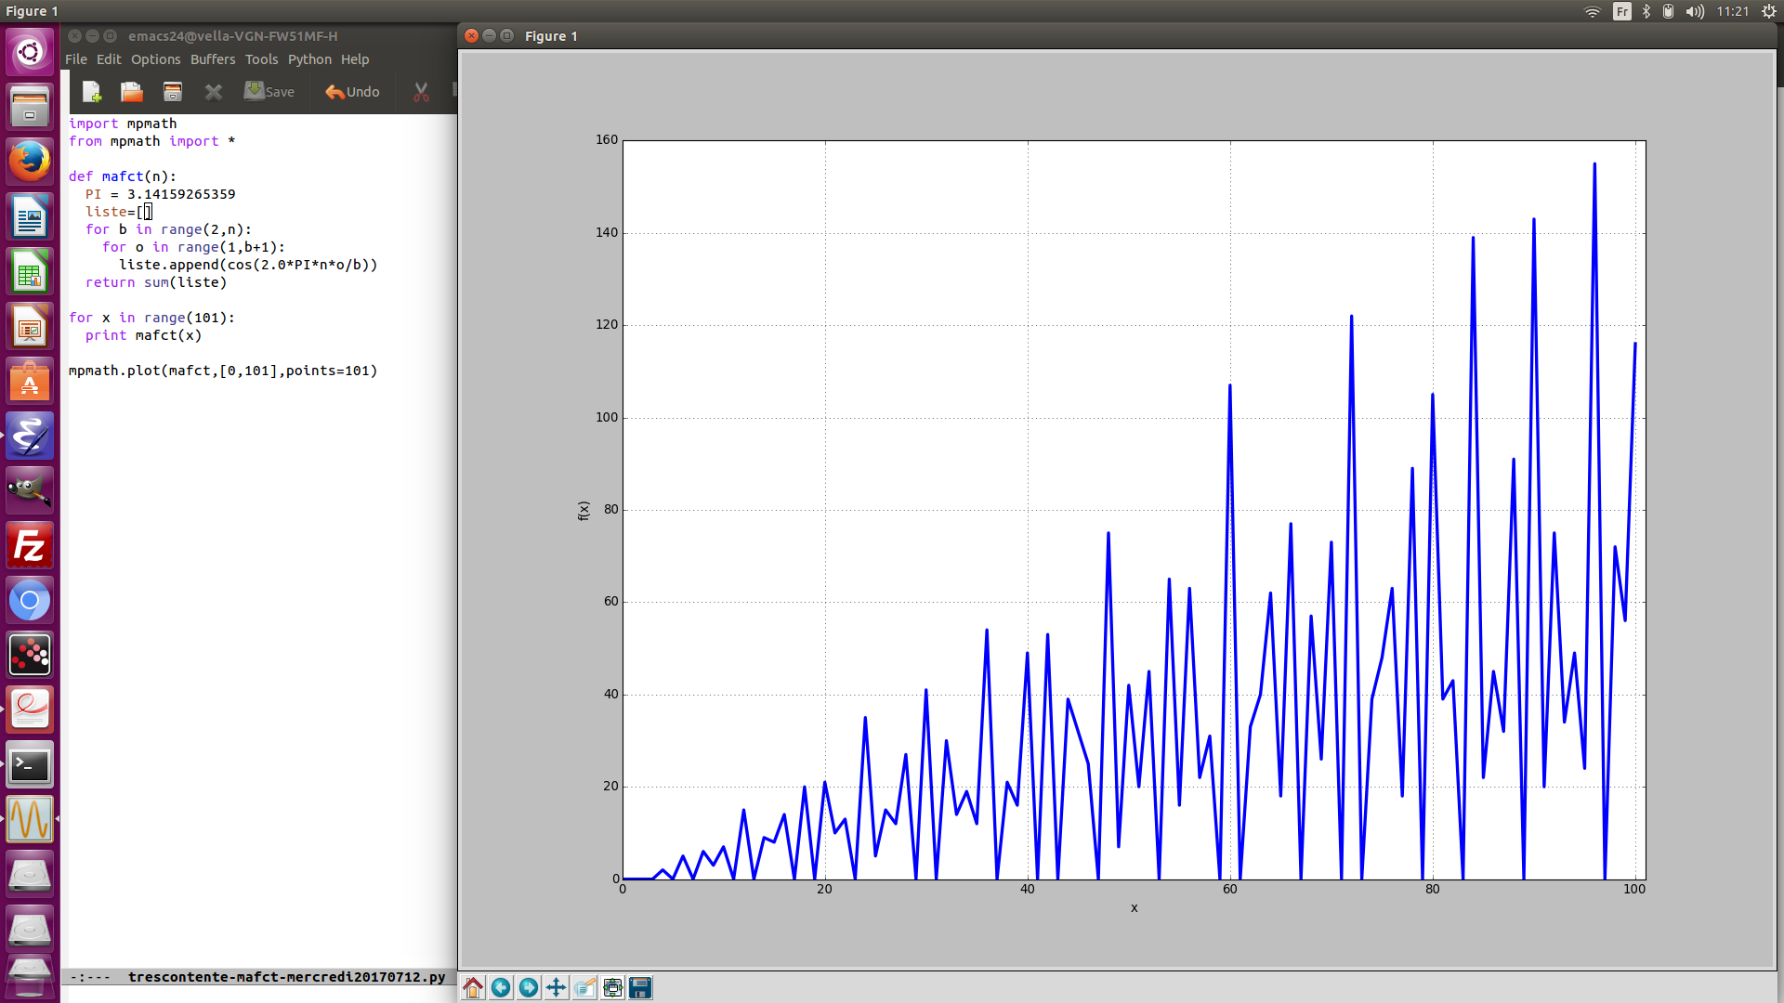Click the Save button in Emacs
Screen dimensions: 1784x1003
[269, 92]
